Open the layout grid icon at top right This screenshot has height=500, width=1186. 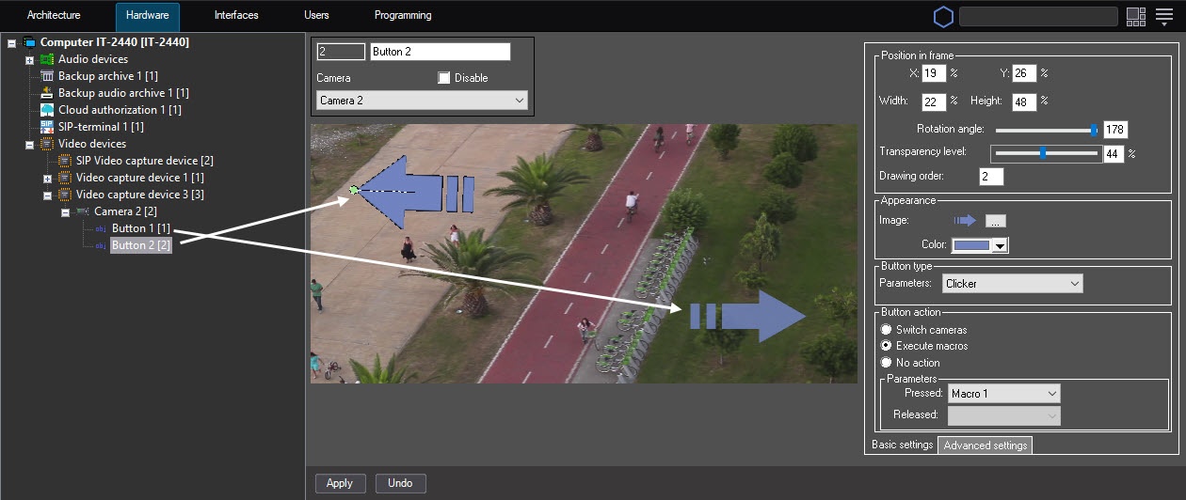coord(1135,16)
